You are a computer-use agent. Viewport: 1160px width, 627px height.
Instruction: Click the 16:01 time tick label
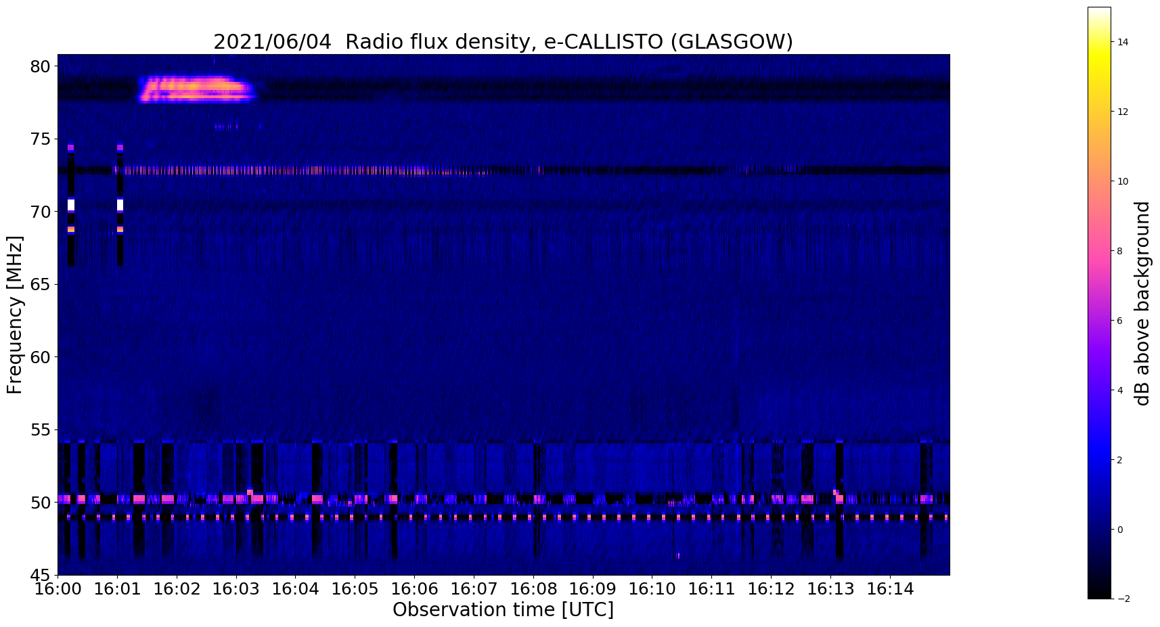117,588
